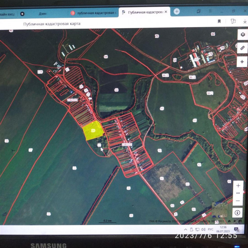Zoom out with the minus button
This screenshot has width=248, height=248.
point(238,201)
